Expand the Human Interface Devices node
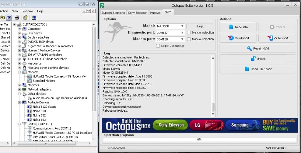The width and height of the screenshot is (301, 153). (x=19, y=51)
